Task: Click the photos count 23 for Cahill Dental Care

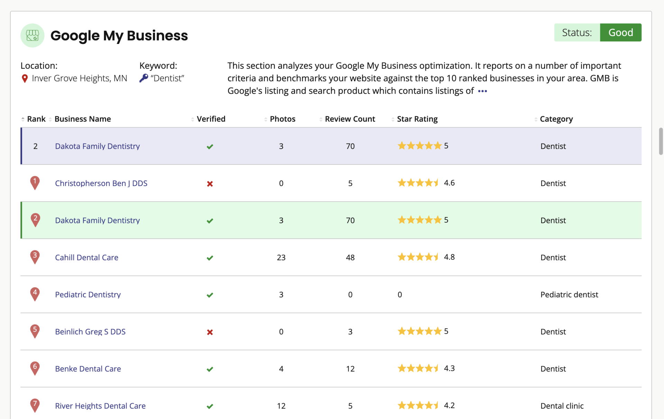Action: [x=281, y=258]
